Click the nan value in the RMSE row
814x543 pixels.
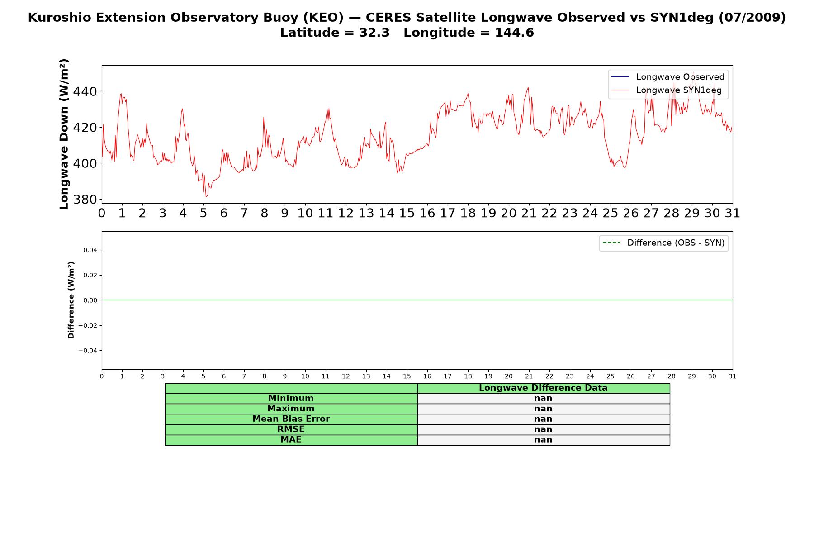pyautogui.click(x=543, y=429)
